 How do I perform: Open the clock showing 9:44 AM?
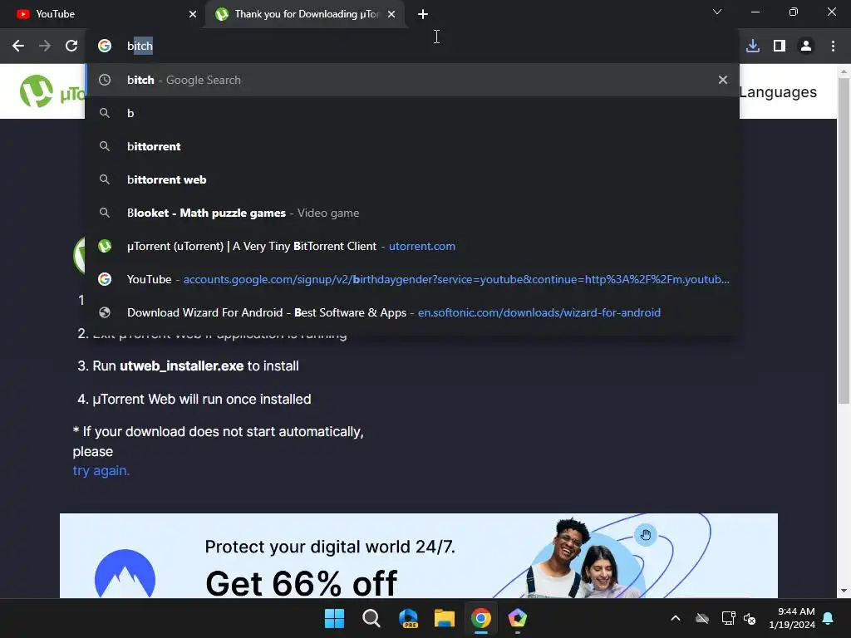(792, 618)
